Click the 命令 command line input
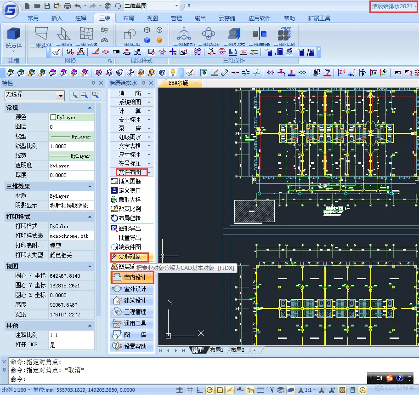This screenshot has height=395, width=419. (x=187, y=379)
